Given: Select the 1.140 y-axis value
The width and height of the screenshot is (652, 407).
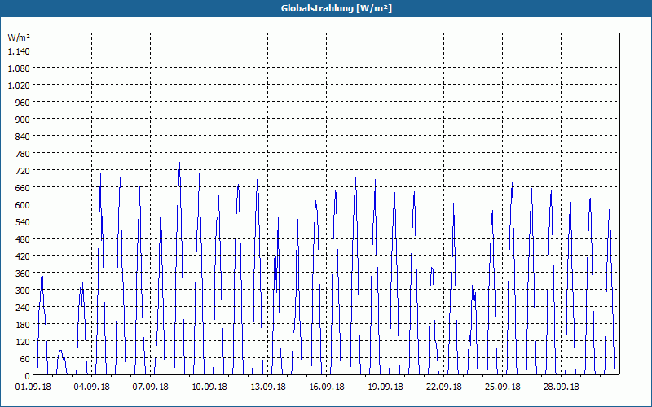Looking at the screenshot, I should [x=19, y=51].
